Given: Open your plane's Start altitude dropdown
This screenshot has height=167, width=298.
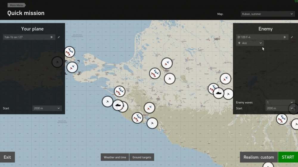Looking at the screenshot, I should click(47, 108).
